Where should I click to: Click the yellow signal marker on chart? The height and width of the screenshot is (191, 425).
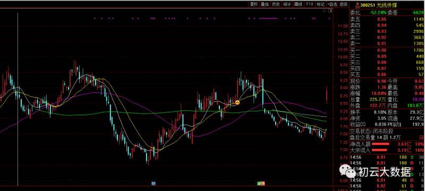tap(237, 102)
